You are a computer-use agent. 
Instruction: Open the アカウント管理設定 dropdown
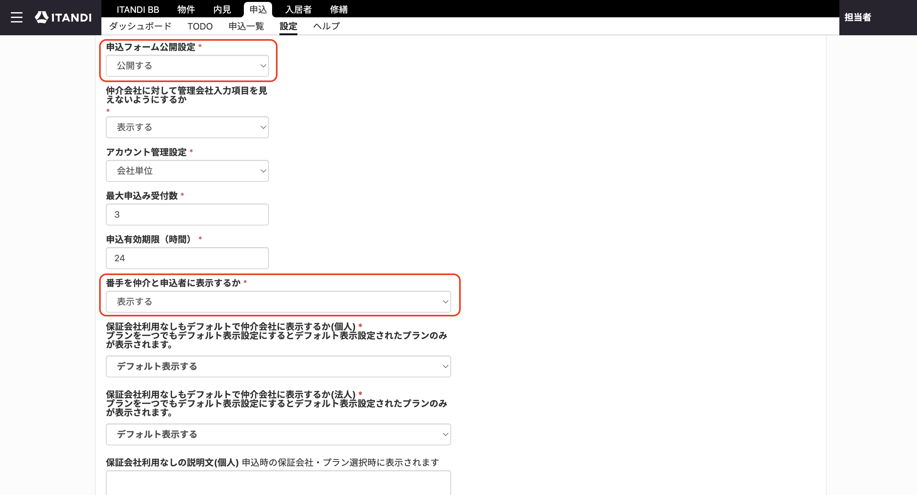click(187, 171)
